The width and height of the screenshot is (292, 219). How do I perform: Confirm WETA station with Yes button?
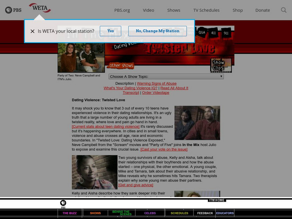[x=111, y=31]
